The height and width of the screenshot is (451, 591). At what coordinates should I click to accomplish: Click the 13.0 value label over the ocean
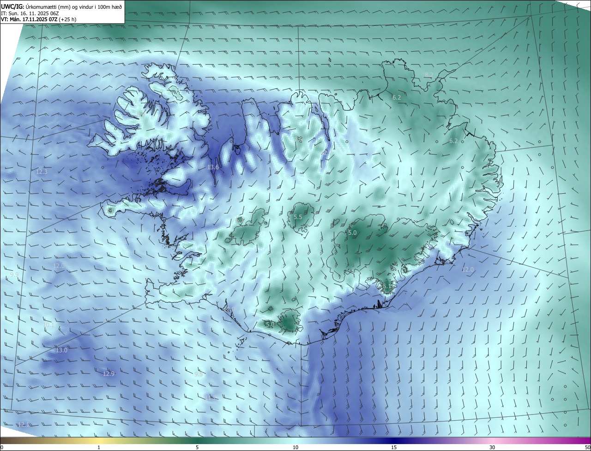point(61,350)
